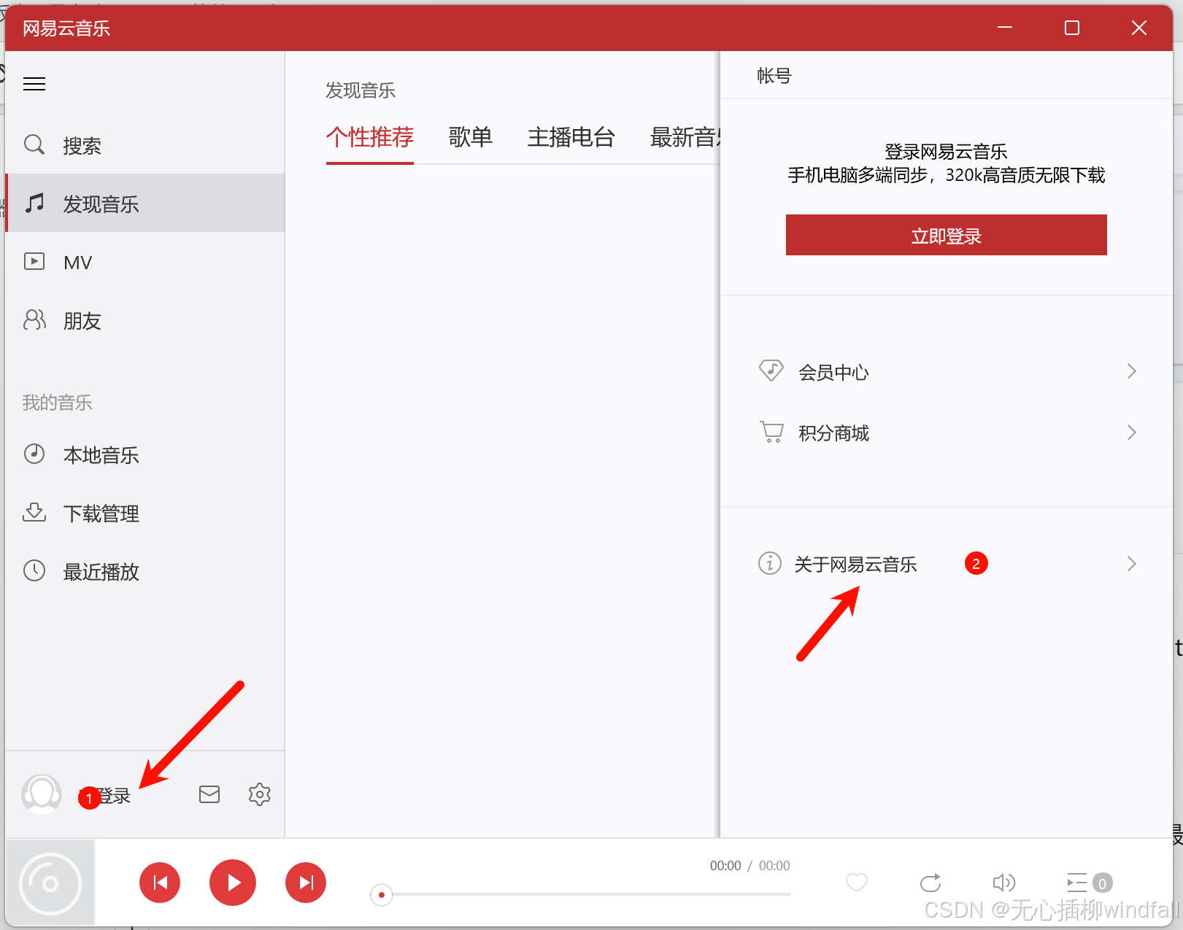Image resolution: width=1183 pixels, height=930 pixels.
Task: Expand the 会员中心 chevron arrow
Action: tap(1132, 371)
